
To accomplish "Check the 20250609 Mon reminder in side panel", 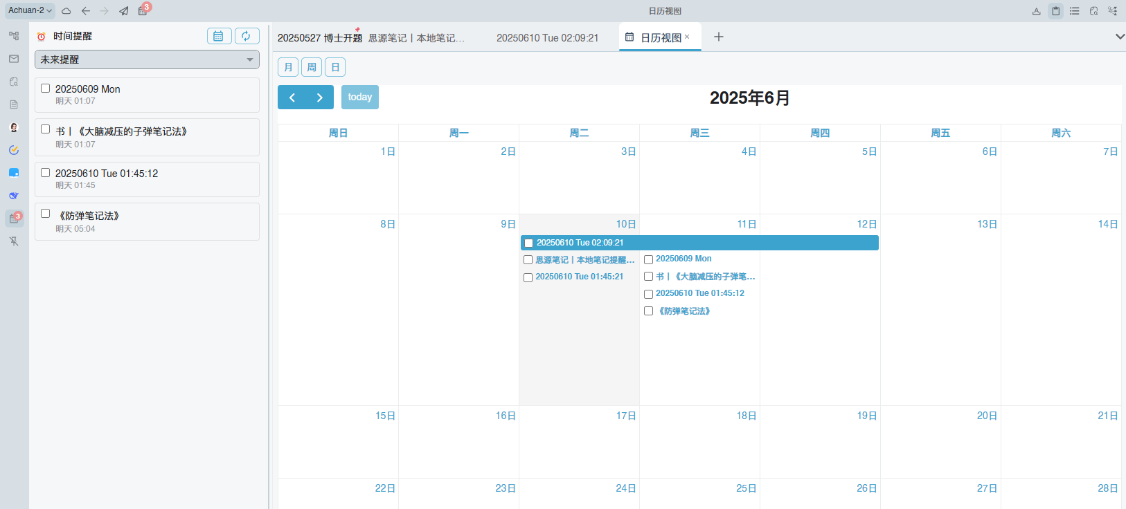I will click(46, 89).
